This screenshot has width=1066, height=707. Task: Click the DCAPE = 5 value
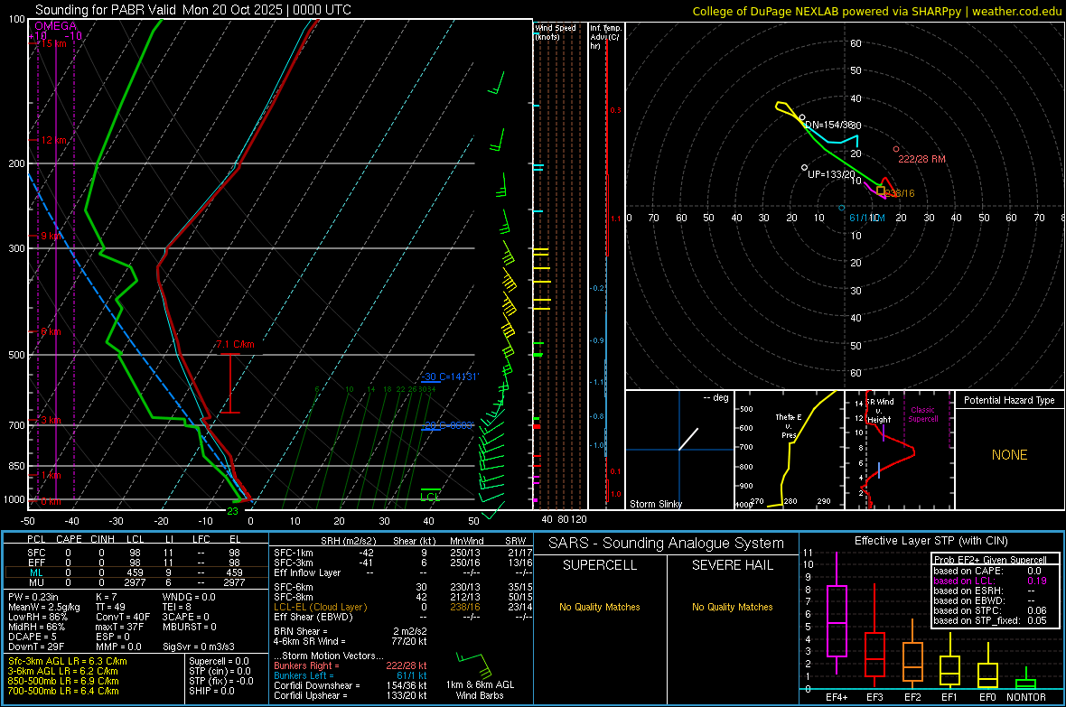coord(33,637)
